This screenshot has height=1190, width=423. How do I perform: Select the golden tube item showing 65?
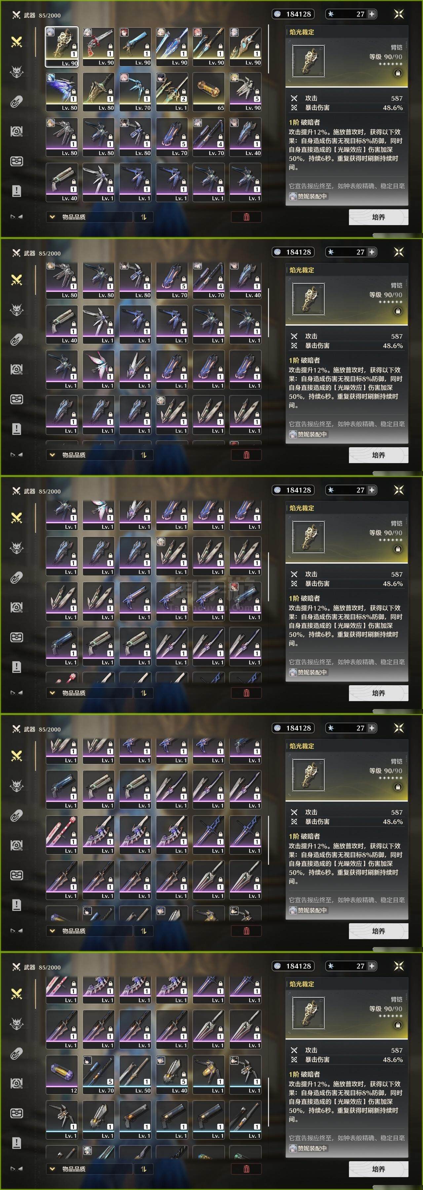click(x=209, y=92)
